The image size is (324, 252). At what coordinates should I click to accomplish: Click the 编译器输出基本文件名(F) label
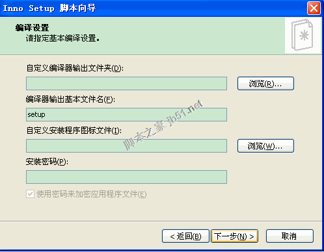point(70,99)
